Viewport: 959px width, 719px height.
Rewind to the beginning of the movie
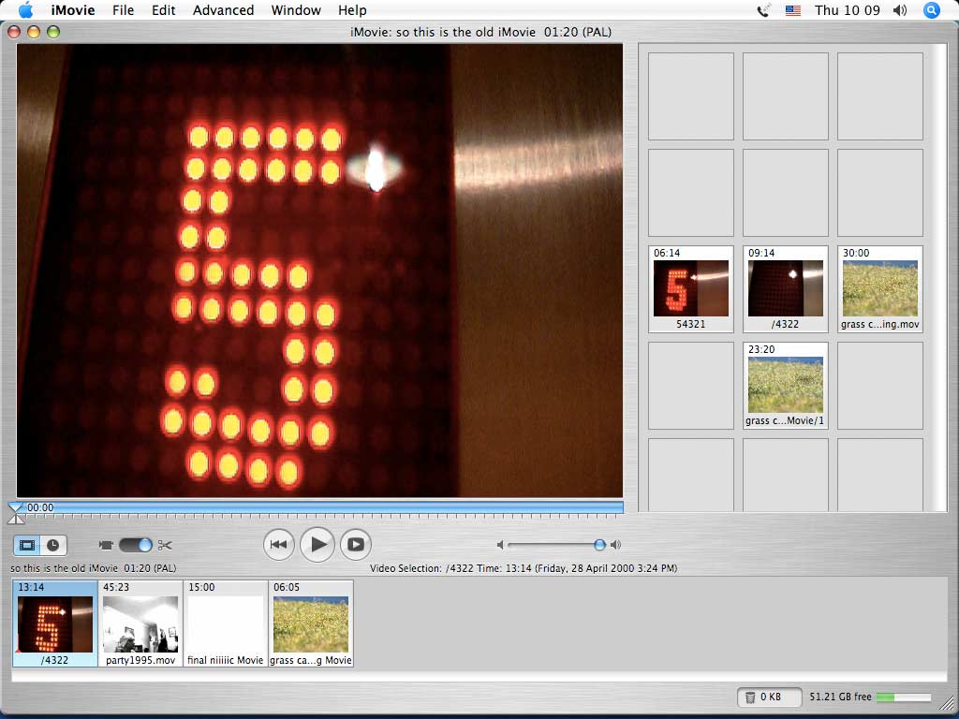pyautogui.click(x=279, y=545)
